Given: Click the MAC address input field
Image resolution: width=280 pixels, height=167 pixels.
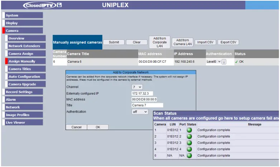Looking at the screenshot, I should tap(144, 99).
